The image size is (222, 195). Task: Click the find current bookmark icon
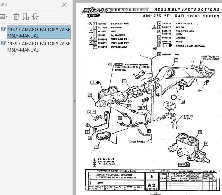35,17
